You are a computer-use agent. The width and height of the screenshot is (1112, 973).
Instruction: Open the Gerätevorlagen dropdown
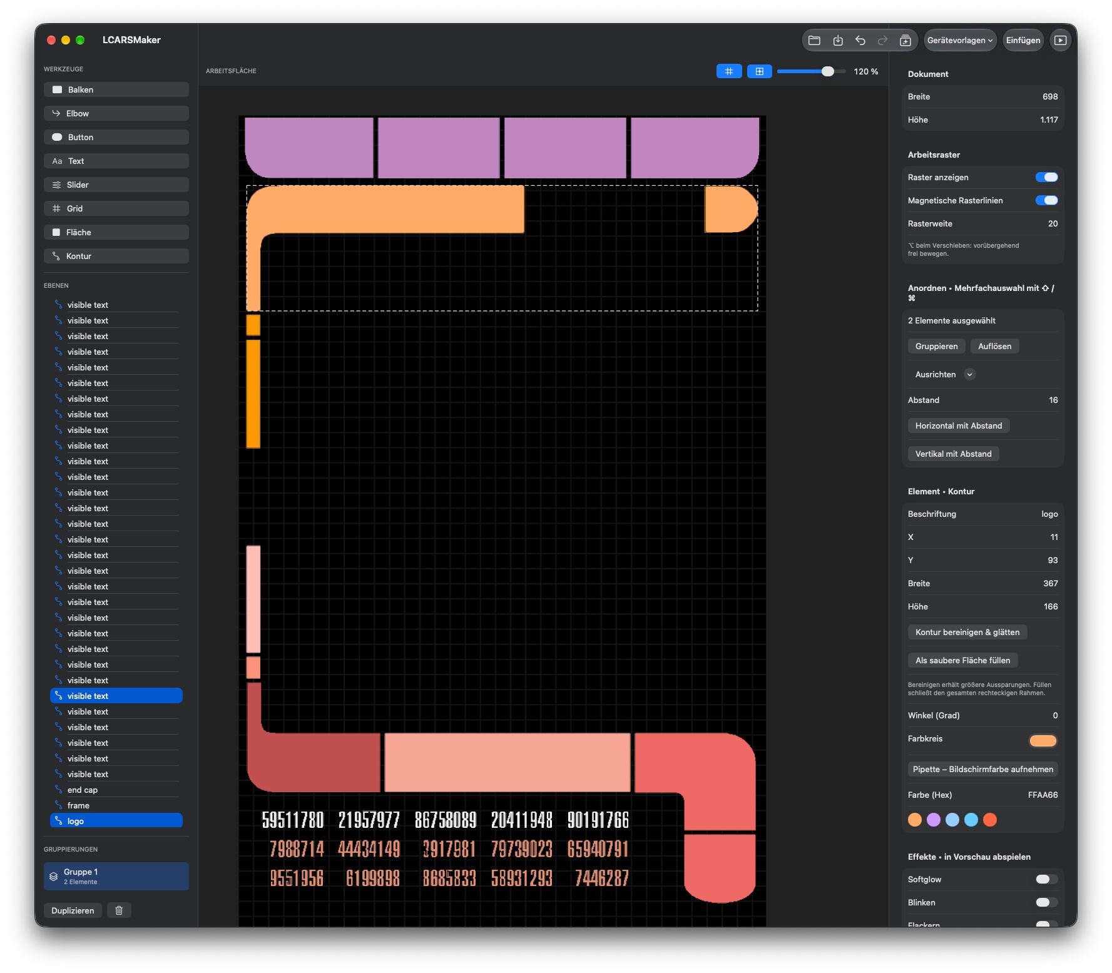pyautogui.click(x=960, y=41)
